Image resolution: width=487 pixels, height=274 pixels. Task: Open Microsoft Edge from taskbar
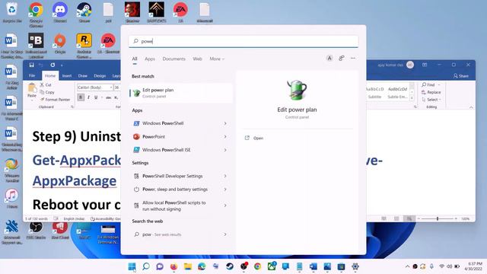pyautogui.click(x=202, y=266)
